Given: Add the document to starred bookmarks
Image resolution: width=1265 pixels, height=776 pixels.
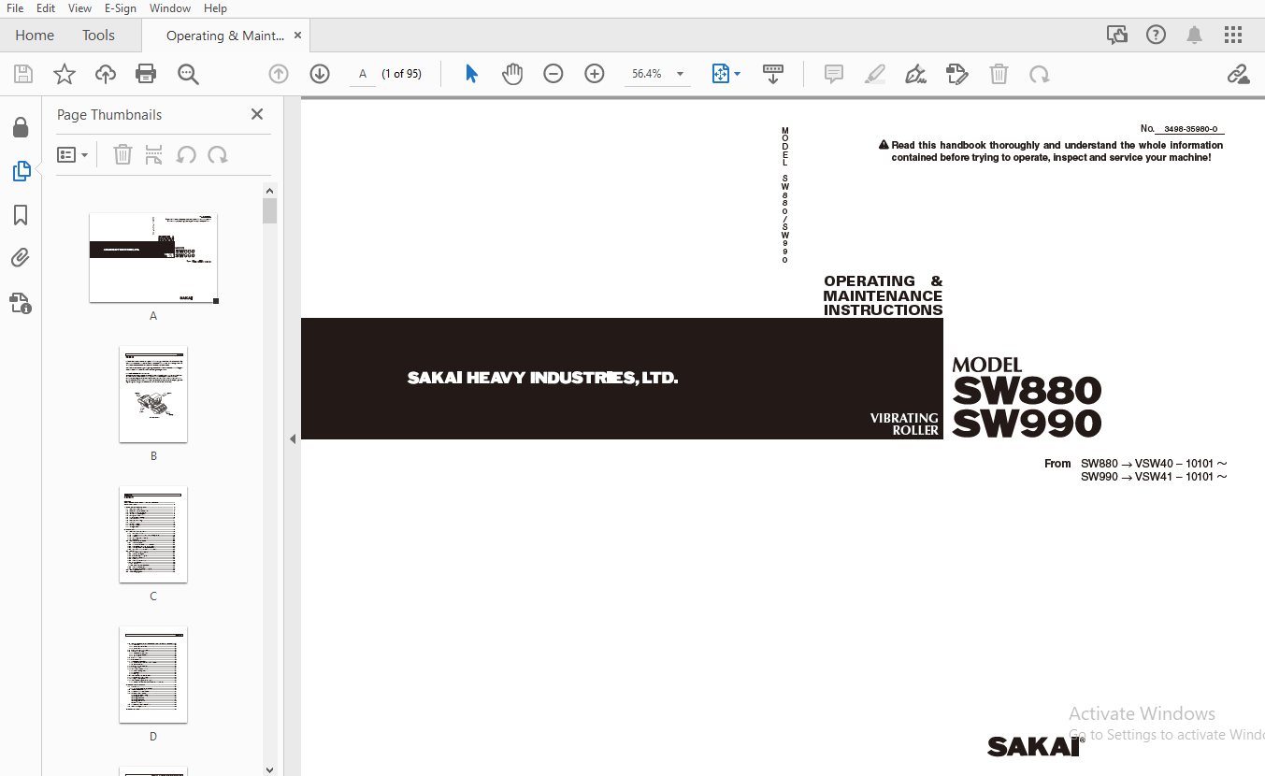Looking at the screenshot, I should click(x=65, y=74).
